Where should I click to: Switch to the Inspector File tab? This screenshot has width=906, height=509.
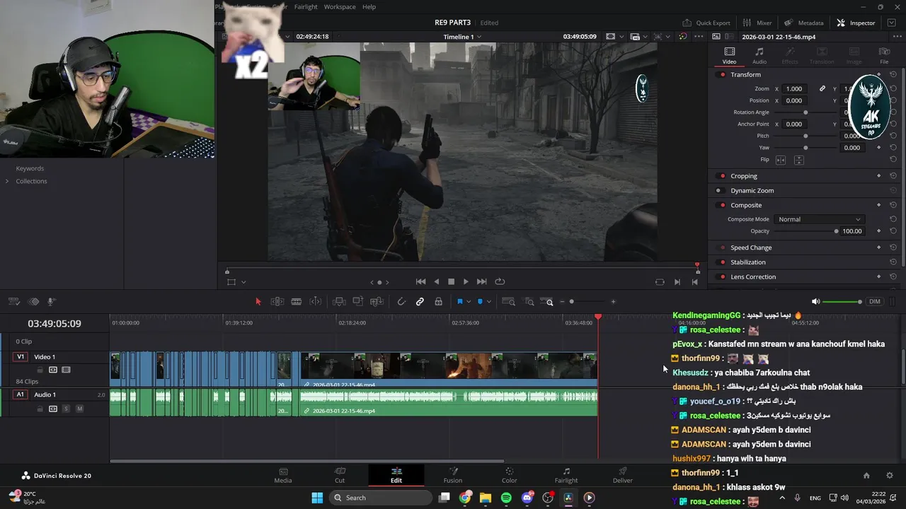point(884,56)
